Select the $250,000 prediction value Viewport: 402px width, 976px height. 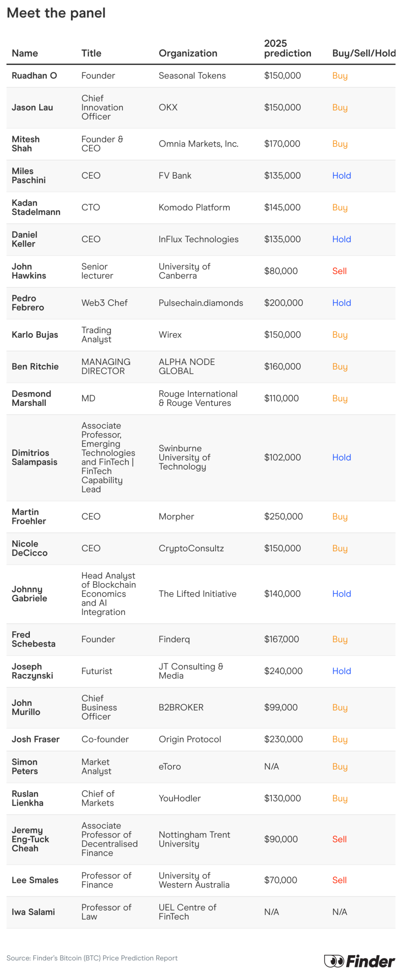click(283, 516)
